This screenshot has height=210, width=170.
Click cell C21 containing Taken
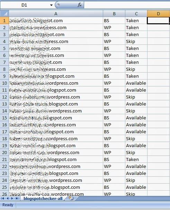136,160
